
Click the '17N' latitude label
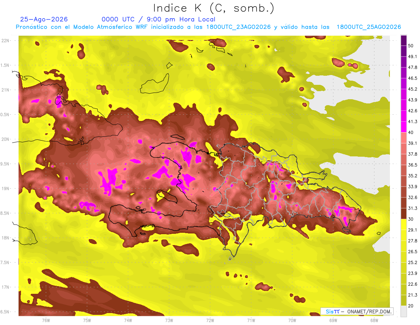5,287
